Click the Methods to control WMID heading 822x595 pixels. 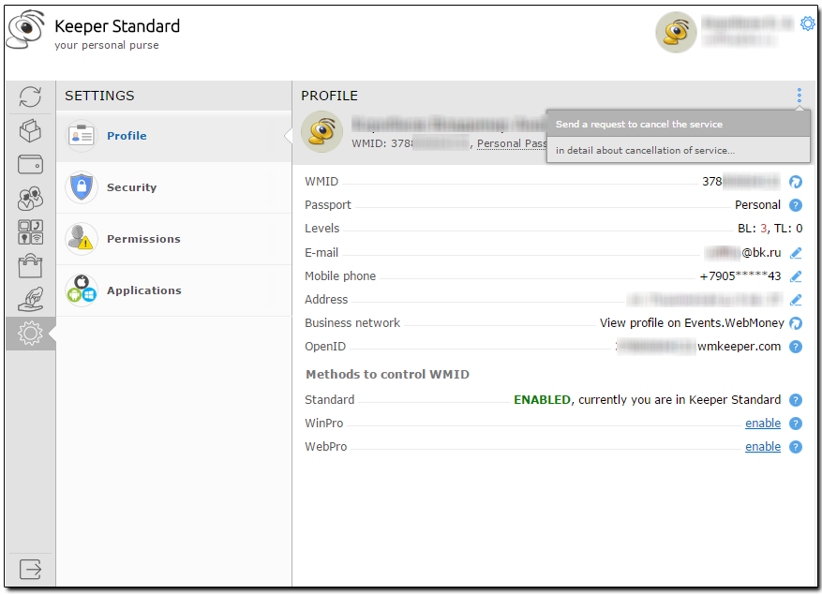pos(387,374)
